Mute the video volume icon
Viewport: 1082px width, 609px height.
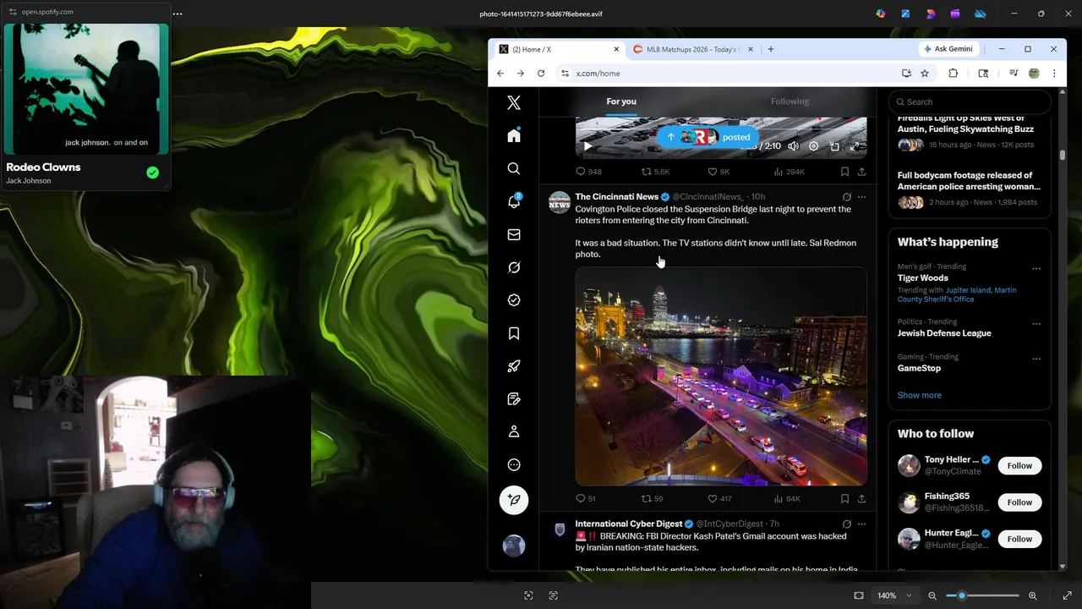[x=793, y=146]
